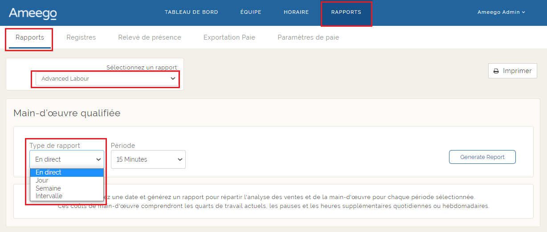547x232 pixels.
Task: Switch to Exportation Paie tab
Action: tap(229, 37)
